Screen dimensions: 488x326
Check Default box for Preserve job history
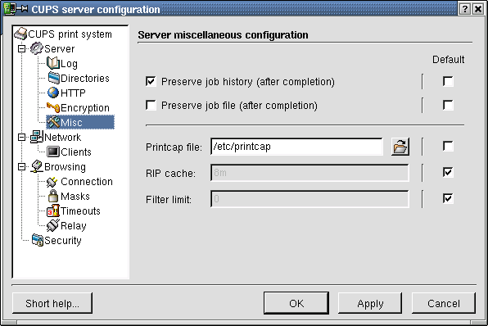[448, 82]
